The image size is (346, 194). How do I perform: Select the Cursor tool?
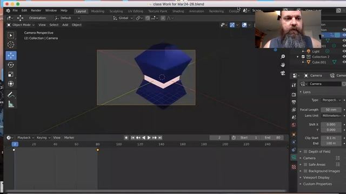[11, 45]
